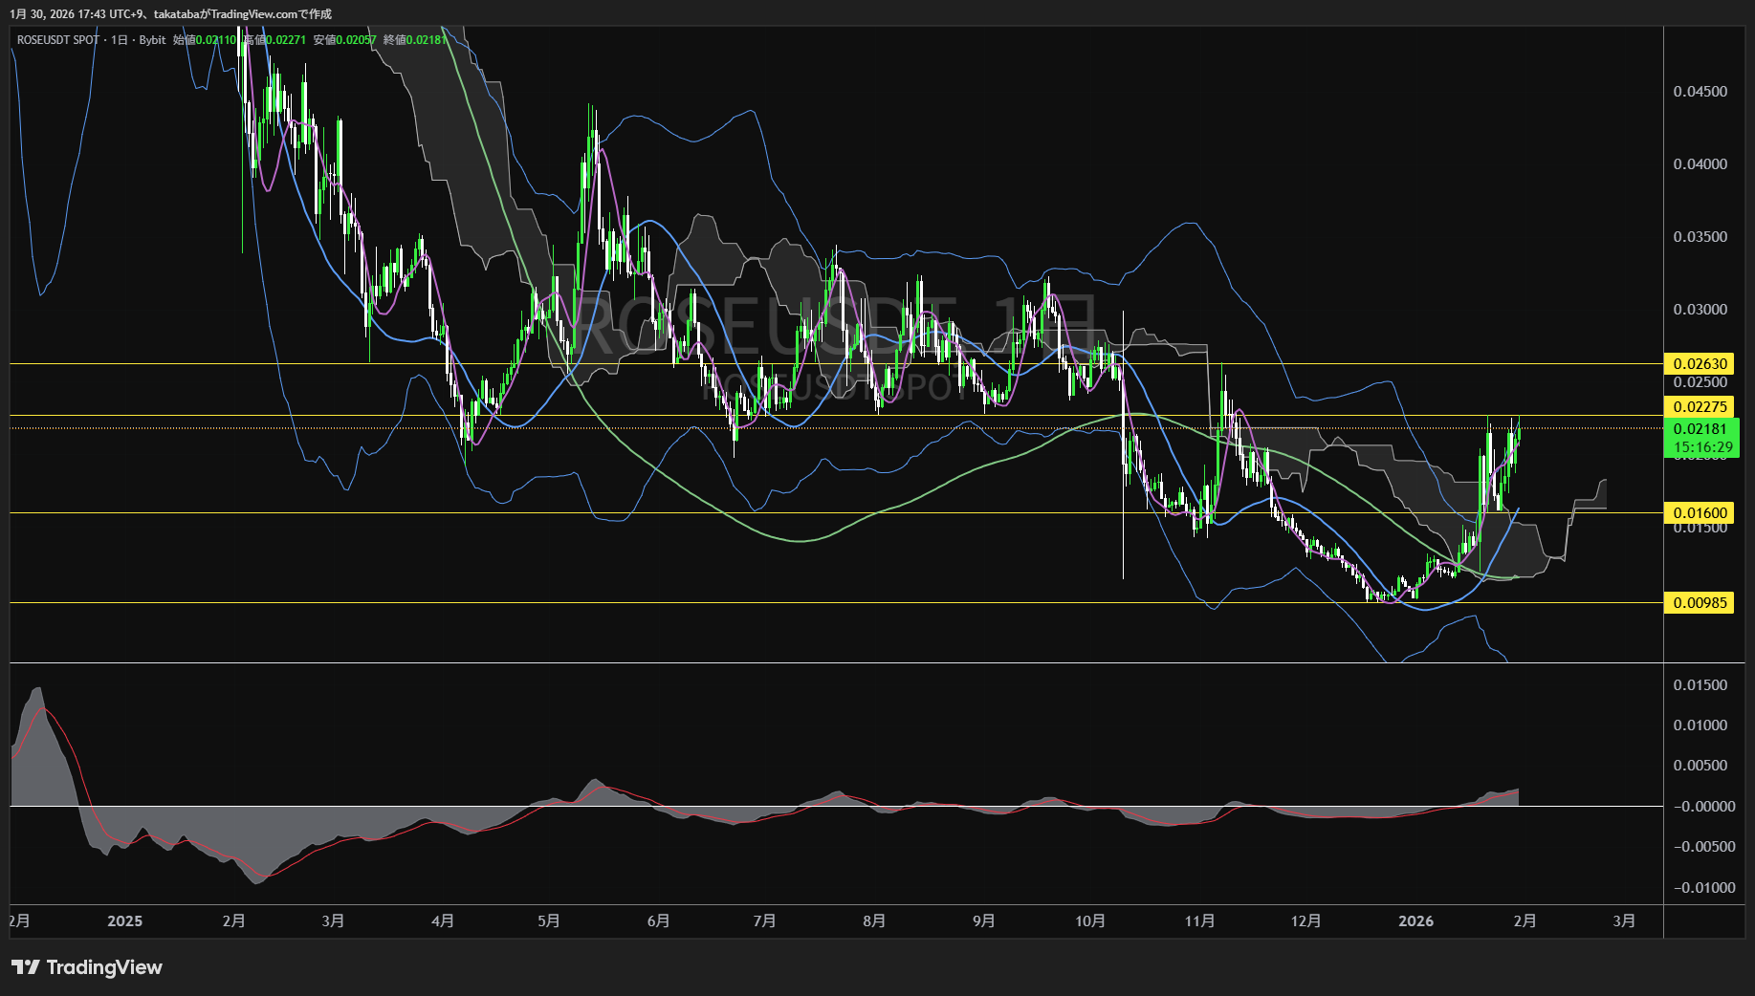1755x996 pixels.
Task: Click the 0.01600 yellow price label
Action: coord(1700,513)
